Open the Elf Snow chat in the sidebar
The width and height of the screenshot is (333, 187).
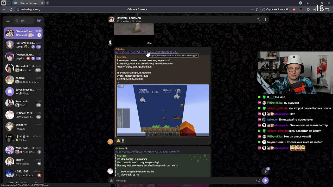click(23, 115)
